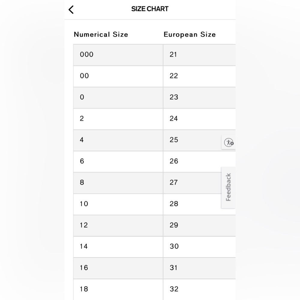
Task: Select European size 23 cell
Action: click(x=199, y=97)
